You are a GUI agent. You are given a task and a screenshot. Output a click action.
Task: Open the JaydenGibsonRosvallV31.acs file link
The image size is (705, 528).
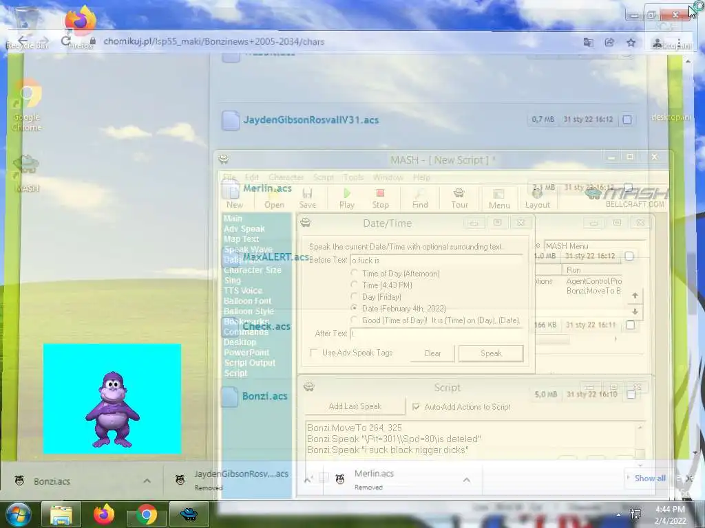311,120
